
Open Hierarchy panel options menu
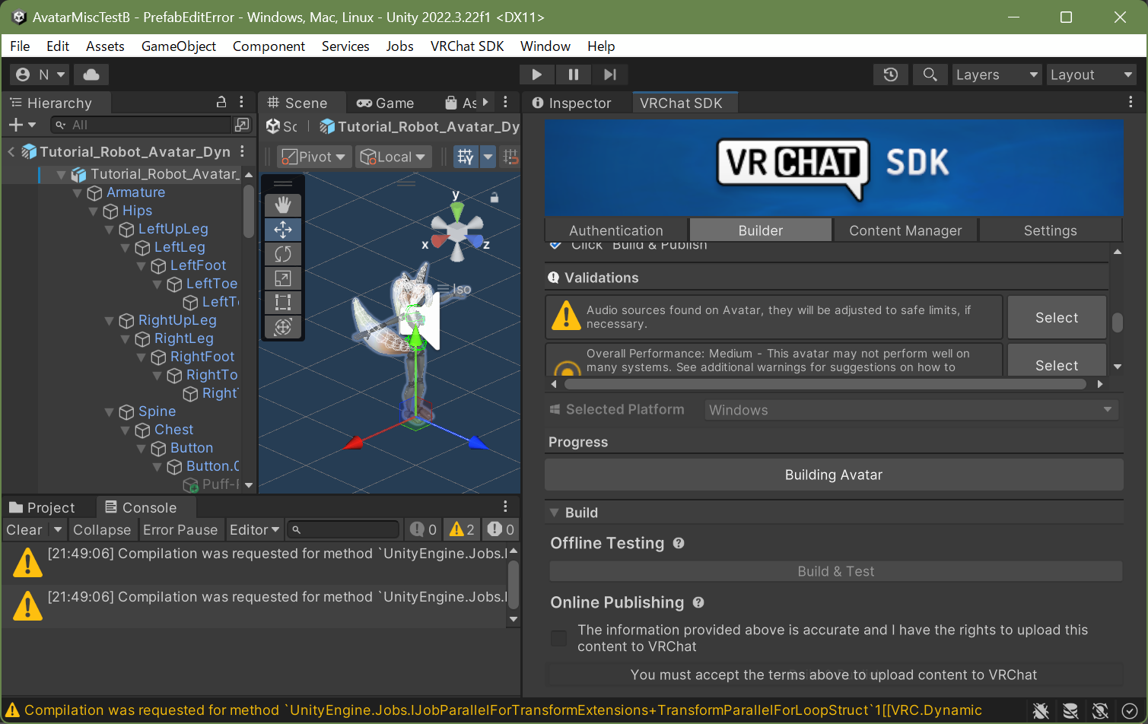coord(241,102)
